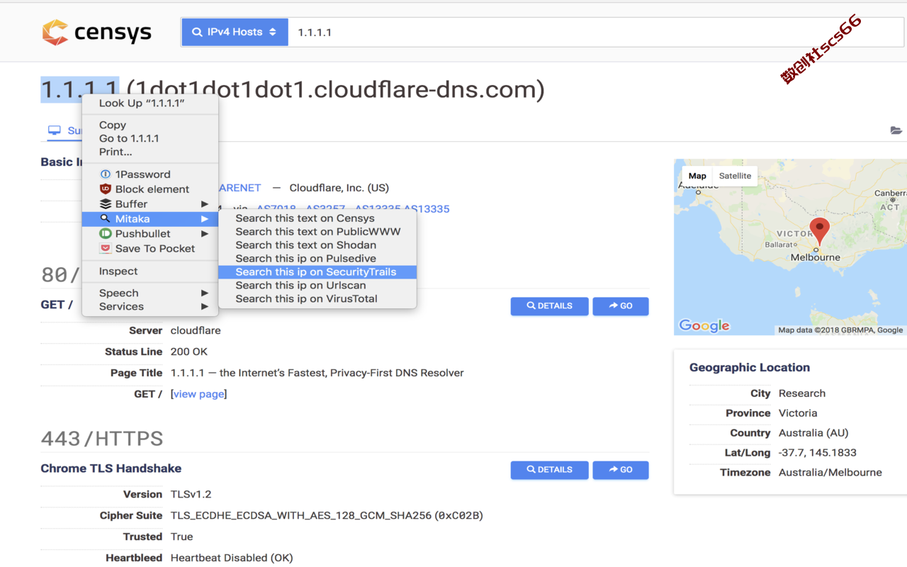The width and height of the screenshot is (907, 567).
Task: Expand the Services submenu arrow
Action: click(x=205, y=307)
